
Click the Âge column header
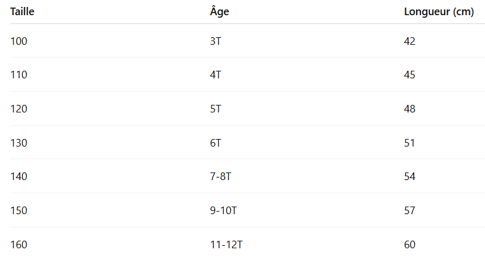tap(219, 12)
